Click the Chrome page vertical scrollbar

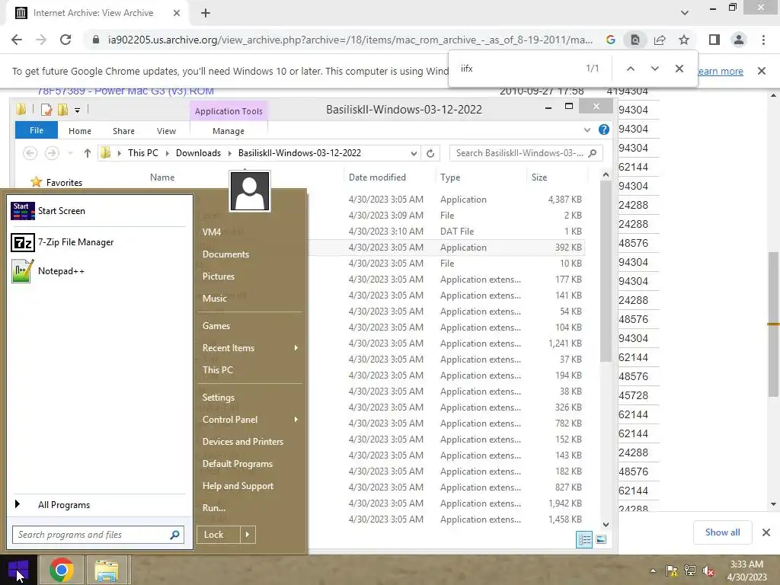(773, 324)
